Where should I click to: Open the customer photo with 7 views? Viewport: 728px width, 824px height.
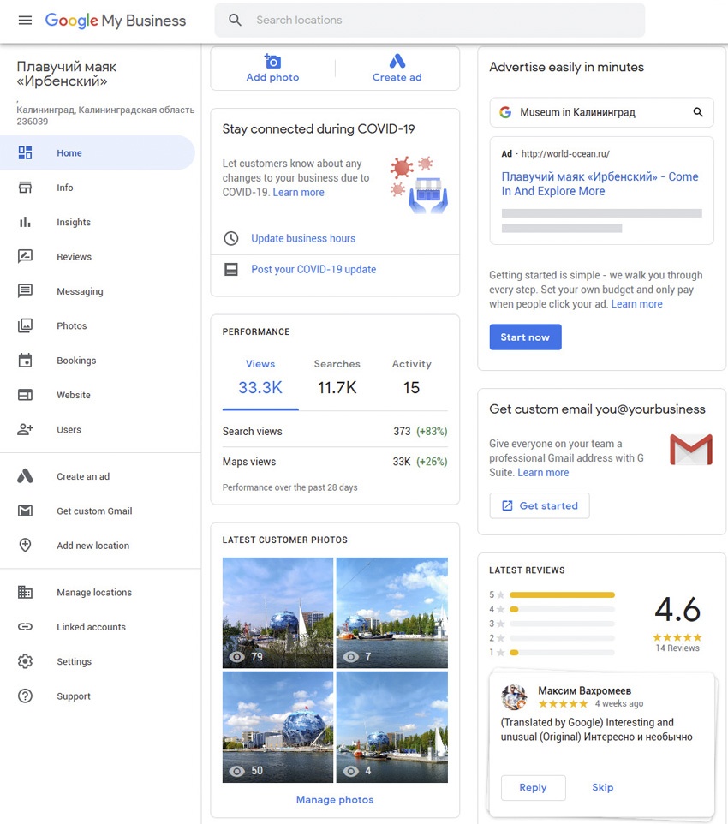click(392, 612)
